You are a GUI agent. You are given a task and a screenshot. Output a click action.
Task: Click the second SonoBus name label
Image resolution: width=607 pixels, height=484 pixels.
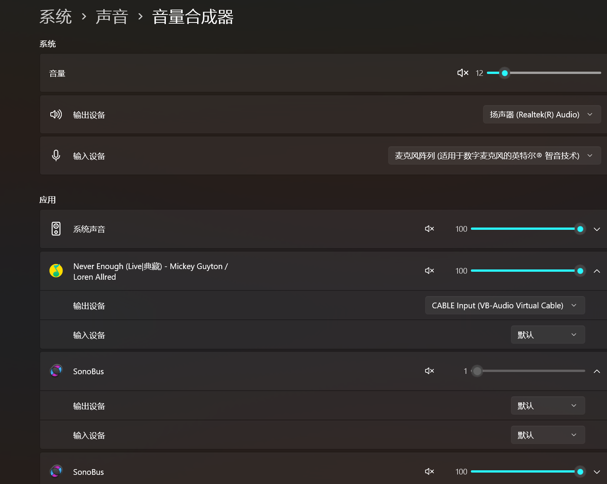pos(88,472)
